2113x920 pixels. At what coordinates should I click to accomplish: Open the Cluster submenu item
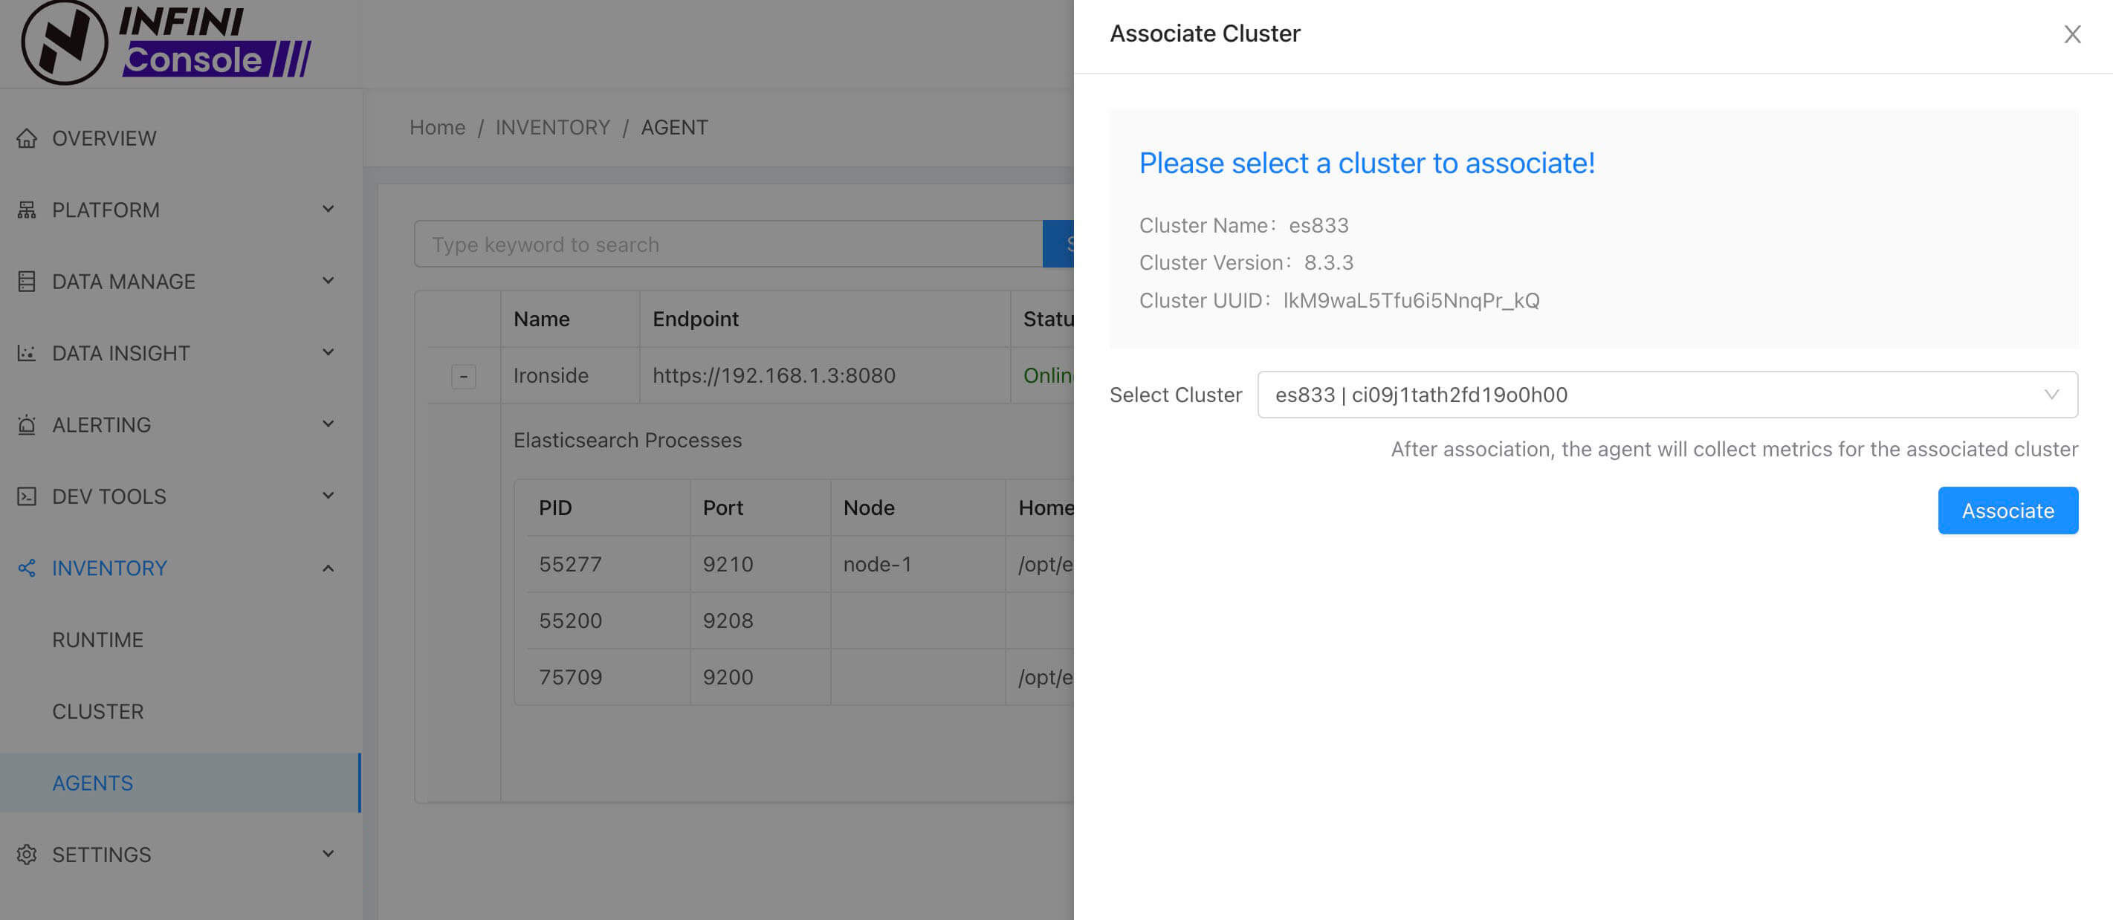tap(97, 712)
